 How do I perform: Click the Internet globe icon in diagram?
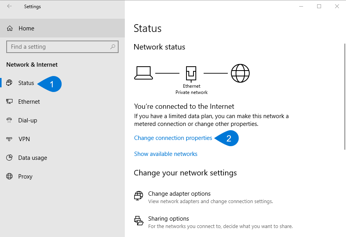point(240,73)
